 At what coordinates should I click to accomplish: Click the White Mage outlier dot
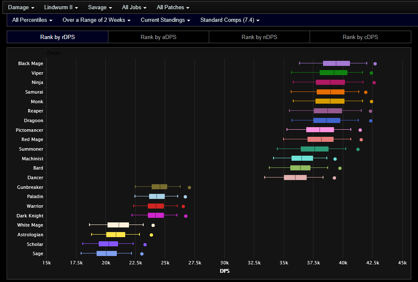153,225
